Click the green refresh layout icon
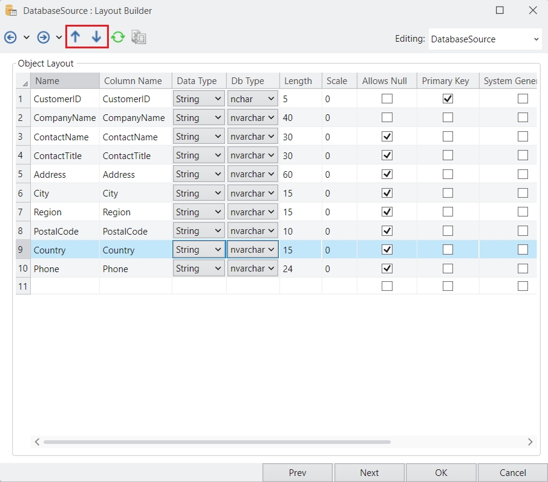Viewport: 548px width, 482px height. (x=118, y=37)
